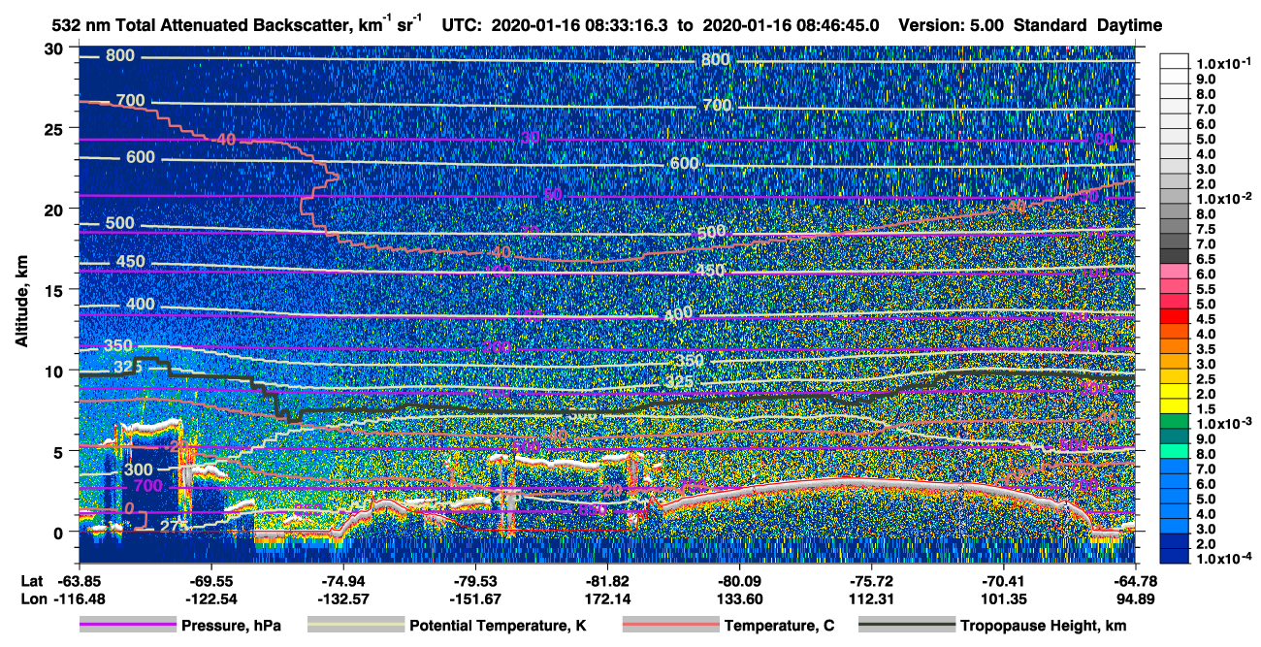This screenshot has height=647, width=1261.
Task: Select latitude value '-75.72'
Action: [871, 580]
